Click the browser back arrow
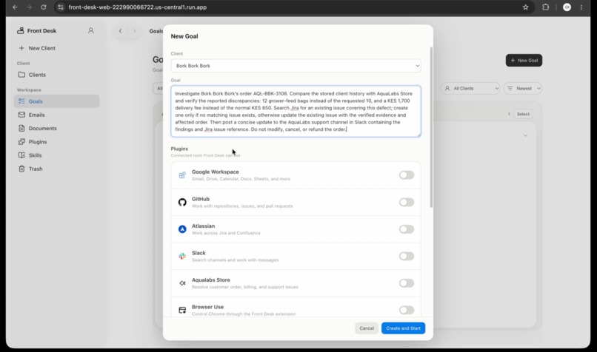Viewport: 597px width, 352px height. (15, 7)
